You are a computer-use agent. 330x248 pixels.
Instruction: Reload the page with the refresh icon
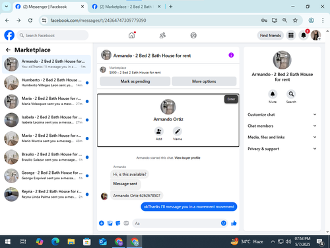[x=30, y=21]
